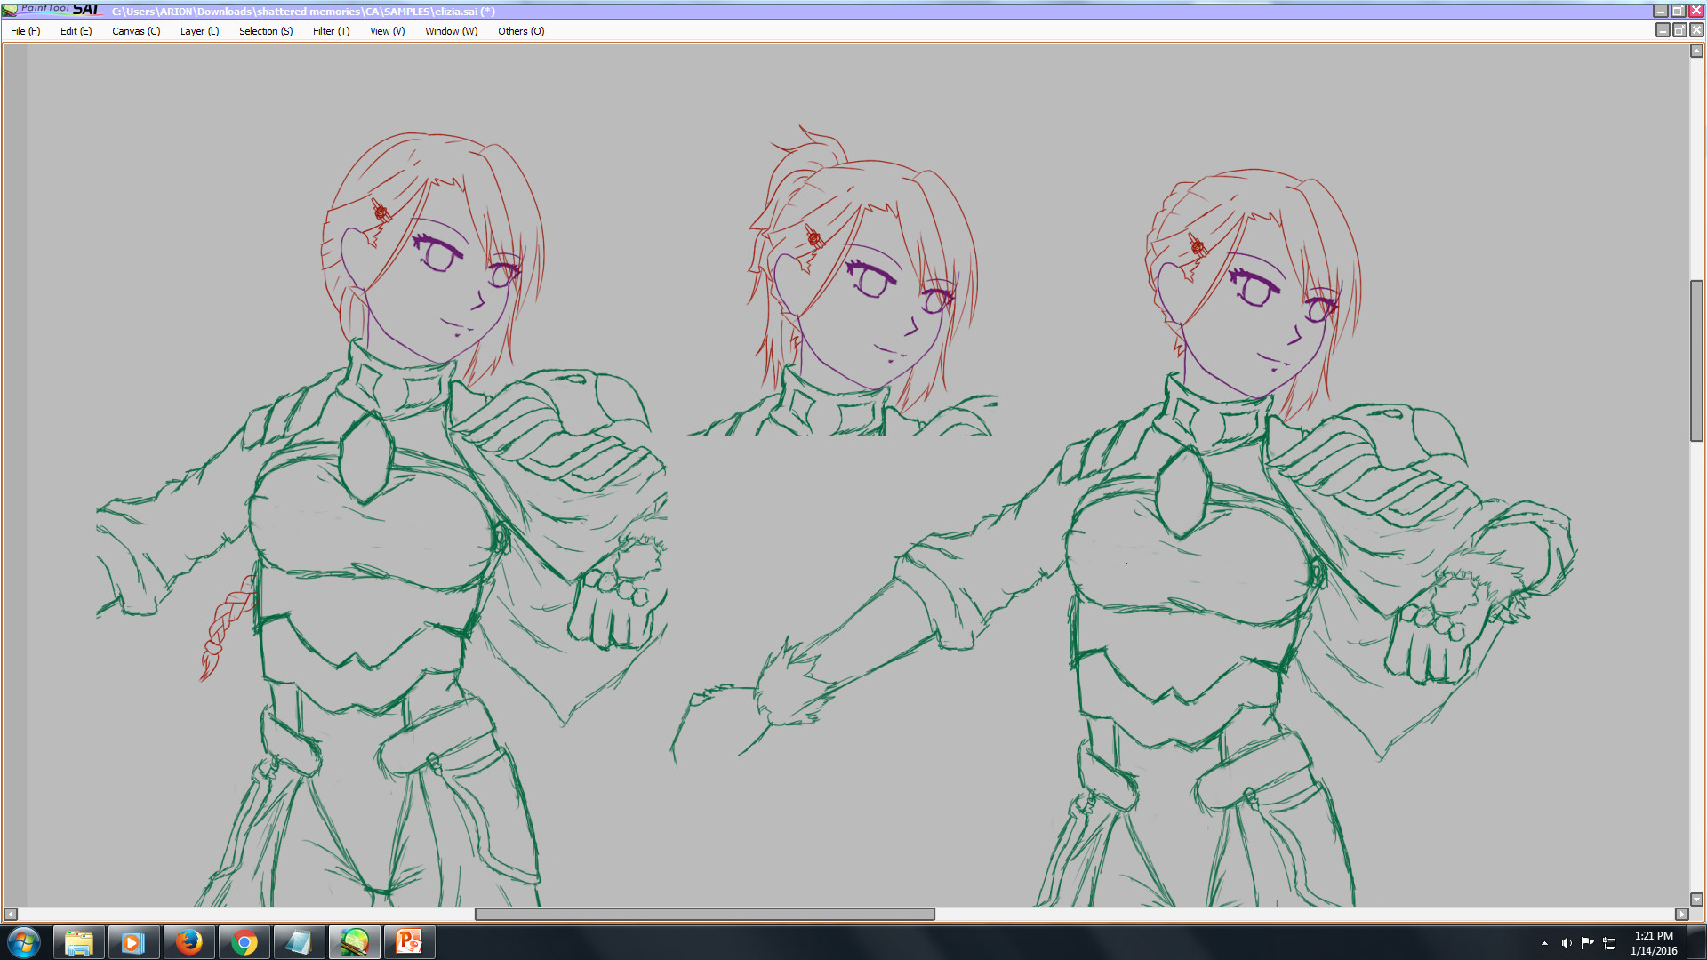Open the Others menu
The image size is (1707, 960).
(x=520, y=31)
